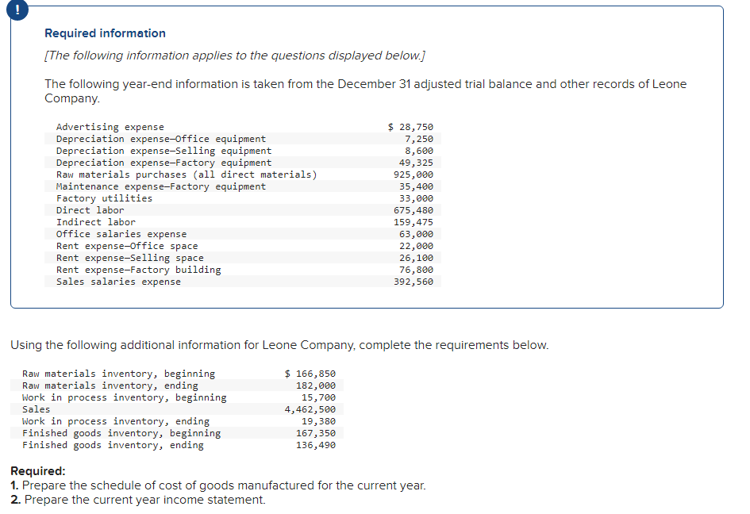Click 'Office salaries expense' label
Screen dimensions: 750x514
tap(121, 234)
